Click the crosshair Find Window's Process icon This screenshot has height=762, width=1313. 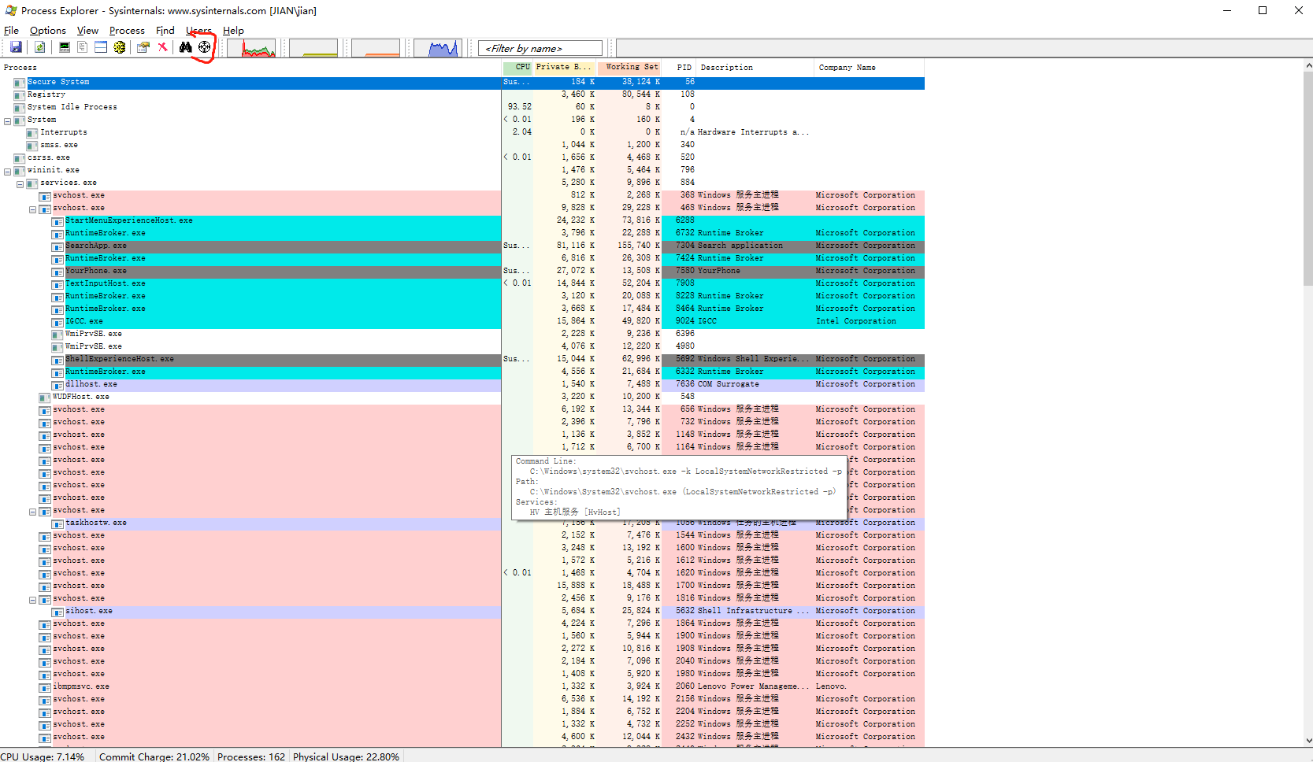pos(204,47)
